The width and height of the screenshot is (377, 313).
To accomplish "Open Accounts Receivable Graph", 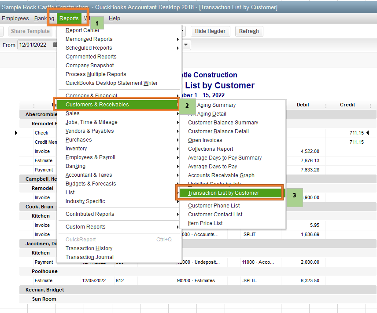I will tap(233, 175).
